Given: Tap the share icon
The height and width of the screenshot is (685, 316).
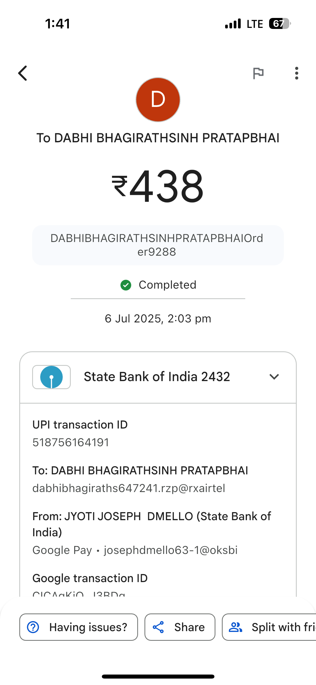Looking at the screenshot, I should 158,627.
